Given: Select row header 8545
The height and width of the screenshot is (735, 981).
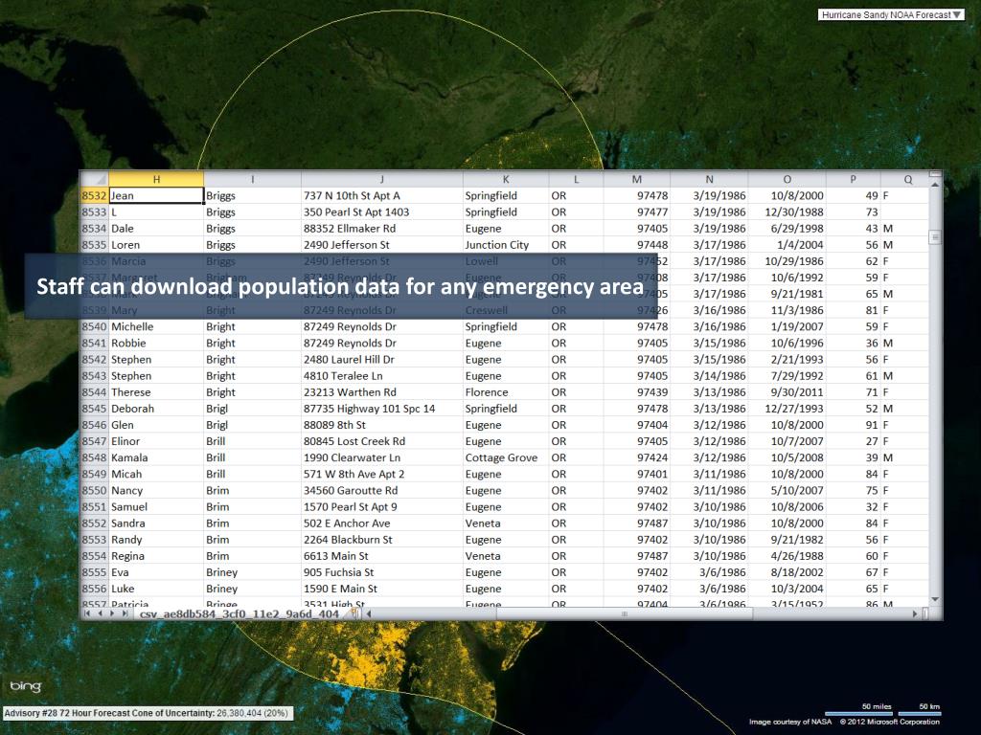Looking at the screenshot, I should click(x=95, y=408).
